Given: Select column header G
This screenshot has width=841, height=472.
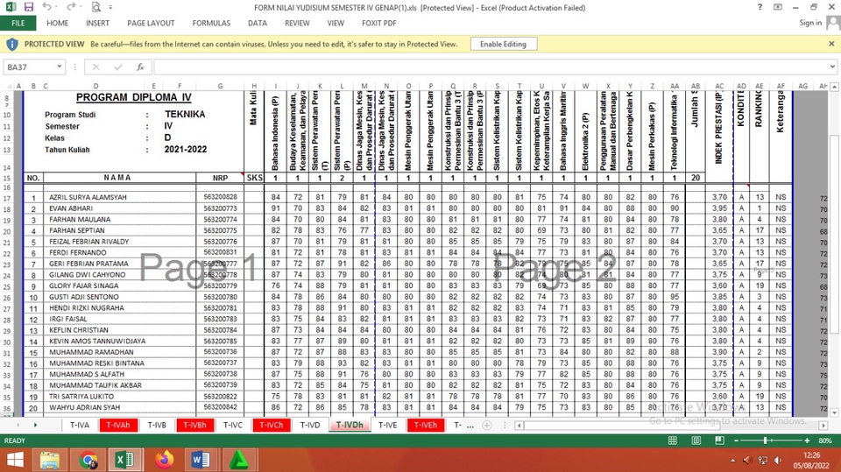Looking at the screenshot, I should pyautogui.click(x=220, y=86).
